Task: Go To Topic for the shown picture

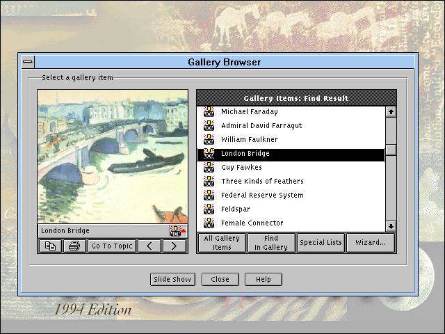Action: coord(112,246)
